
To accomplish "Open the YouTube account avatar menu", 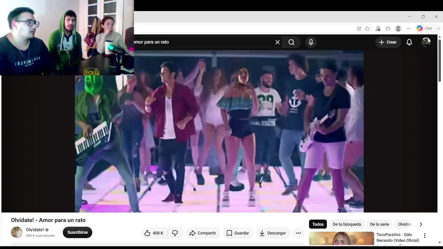I will [x=426, y=42].
